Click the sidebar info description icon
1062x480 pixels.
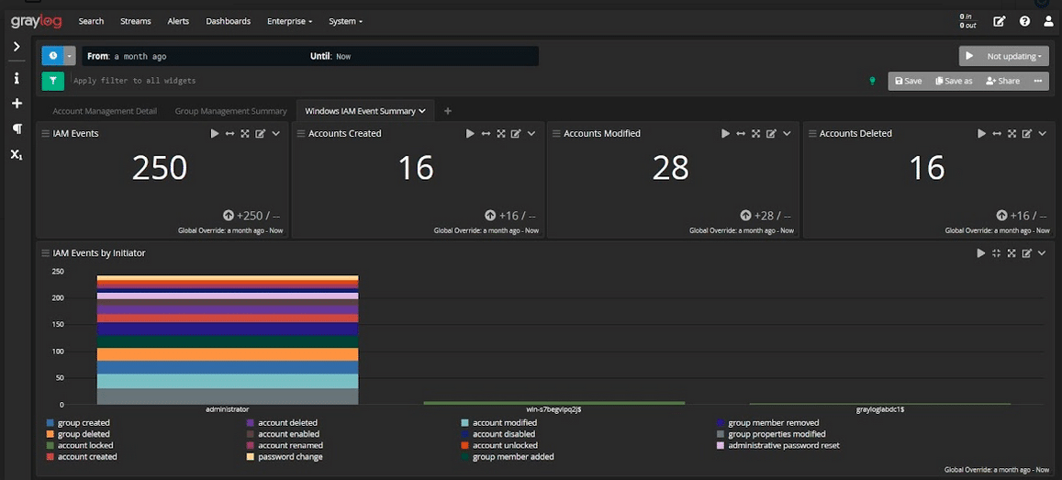(x=17, y=79)
